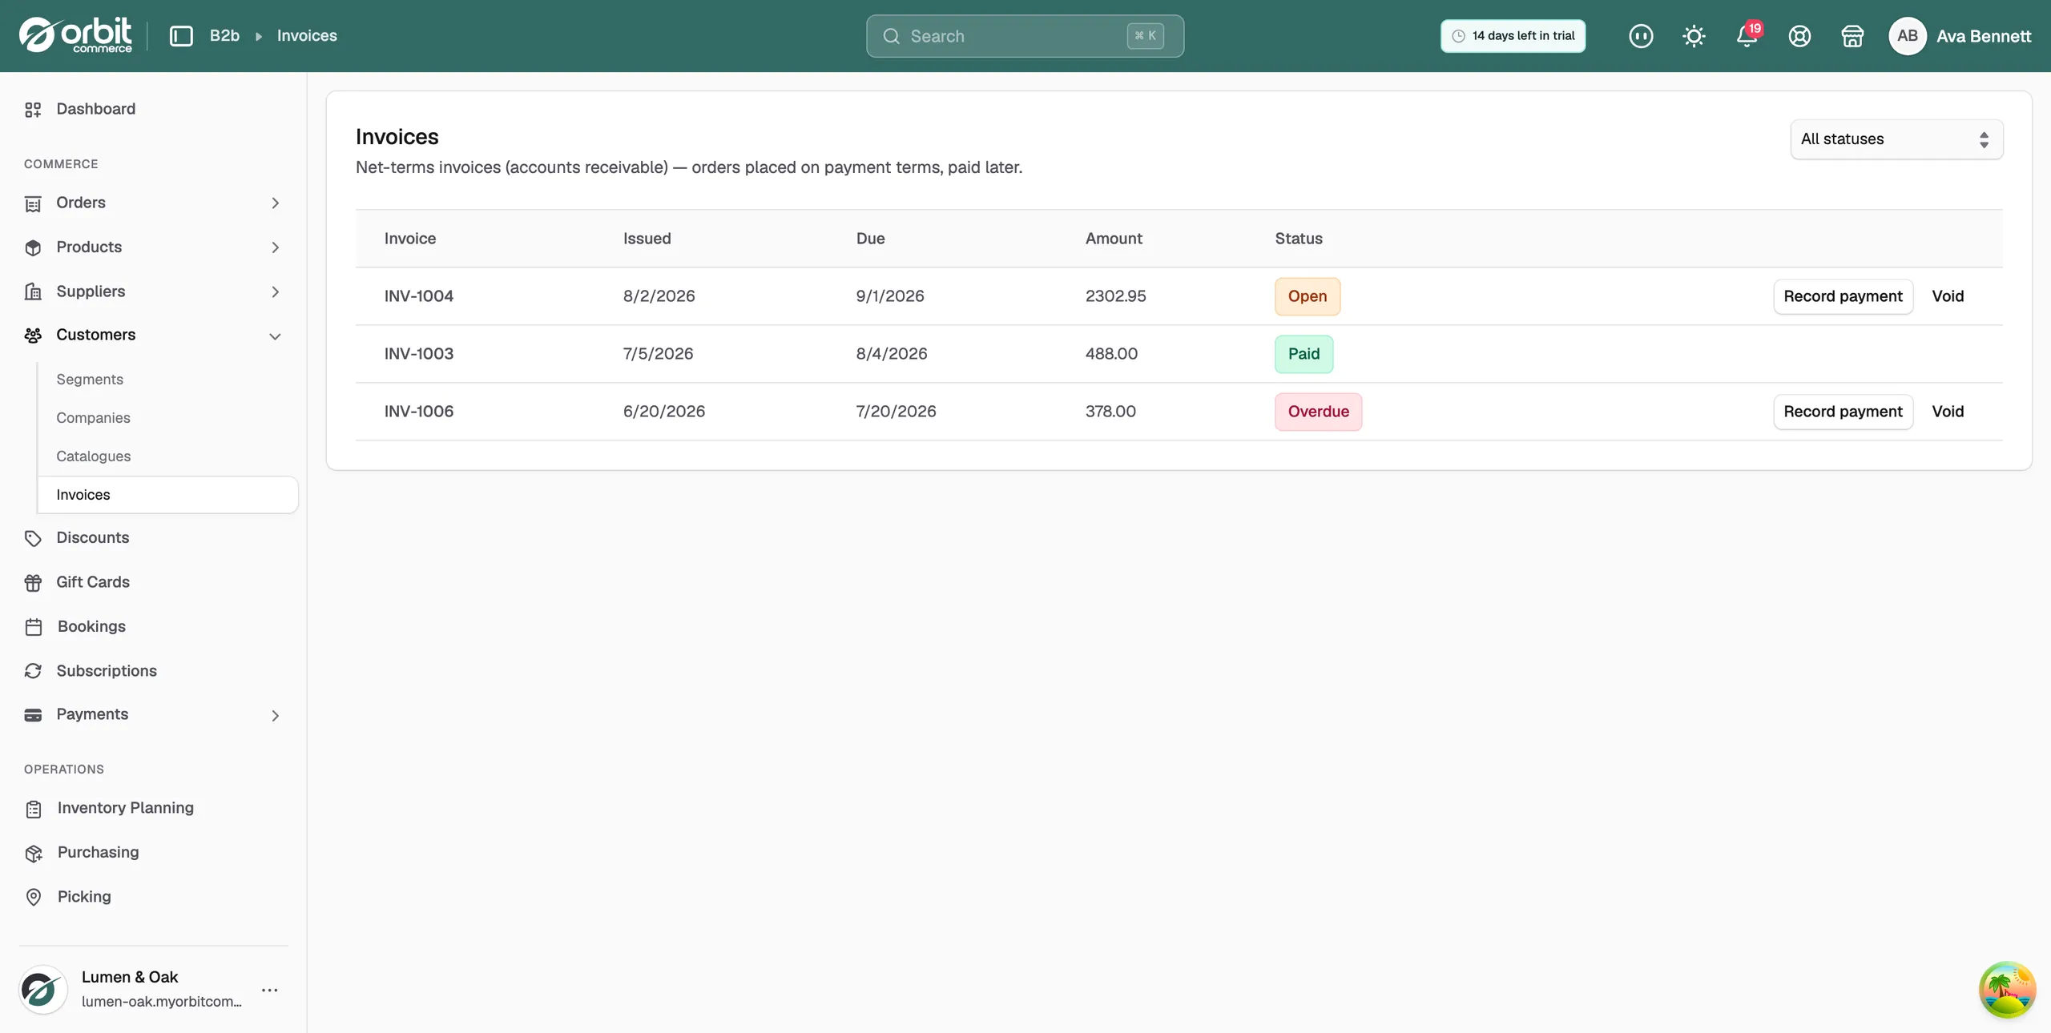
Task: Toggle light/dark theme sun icon
Action: click(1694, 36)
